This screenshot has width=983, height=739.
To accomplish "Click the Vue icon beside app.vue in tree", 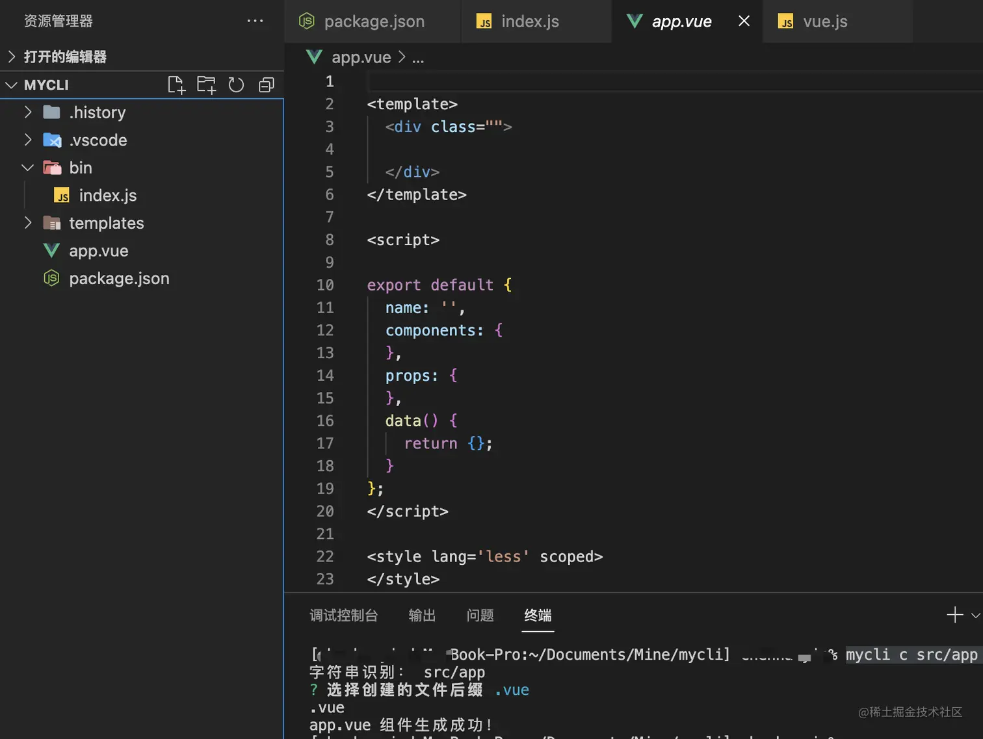I will (x=51, y=251).
